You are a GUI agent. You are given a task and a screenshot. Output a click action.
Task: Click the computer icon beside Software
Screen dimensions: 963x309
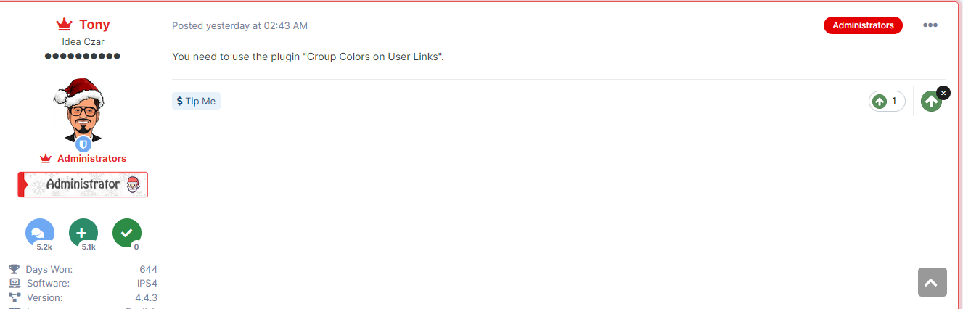pos(14,284)
